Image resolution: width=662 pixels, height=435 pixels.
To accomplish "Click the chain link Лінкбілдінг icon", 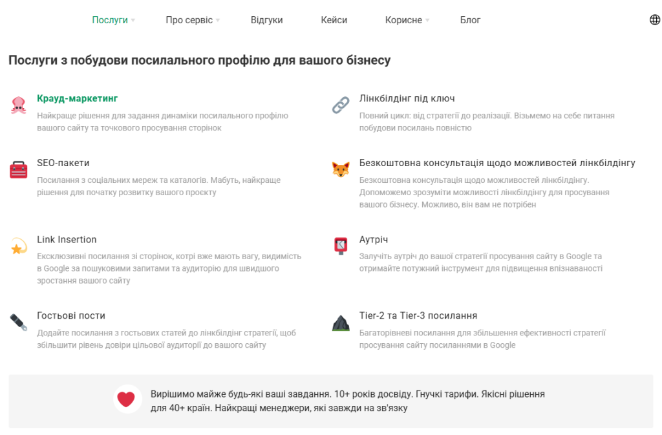I will (x=341, y=105).
